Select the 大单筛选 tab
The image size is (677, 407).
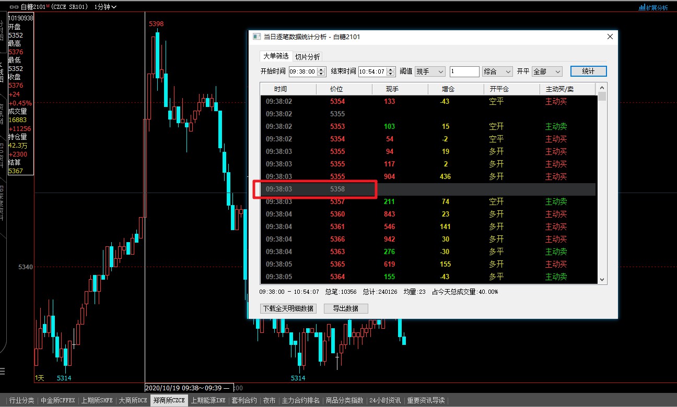coord(275,56)
